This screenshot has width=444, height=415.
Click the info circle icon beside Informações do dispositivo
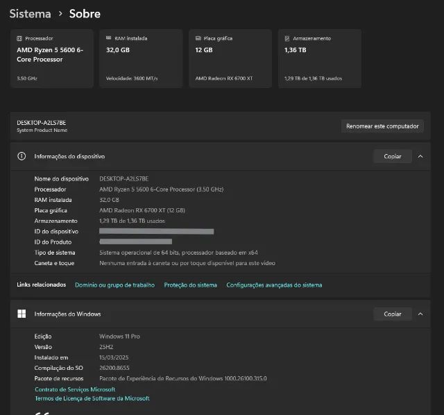coord(22,156)
